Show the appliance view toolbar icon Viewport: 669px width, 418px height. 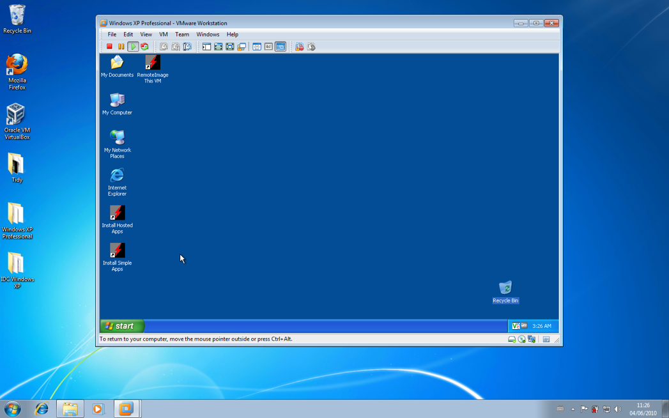coord(268,47)
